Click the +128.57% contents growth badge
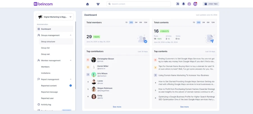This screenshot has width=253, height=114. 164,31
